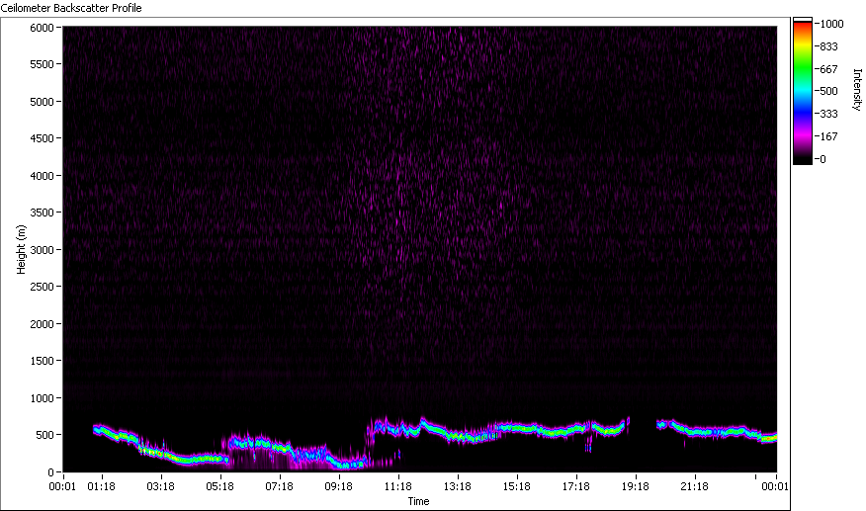The height and width of the screenshot is (511, 866).
Task: Click the 13:18 time label
Action: click(458, 486)
